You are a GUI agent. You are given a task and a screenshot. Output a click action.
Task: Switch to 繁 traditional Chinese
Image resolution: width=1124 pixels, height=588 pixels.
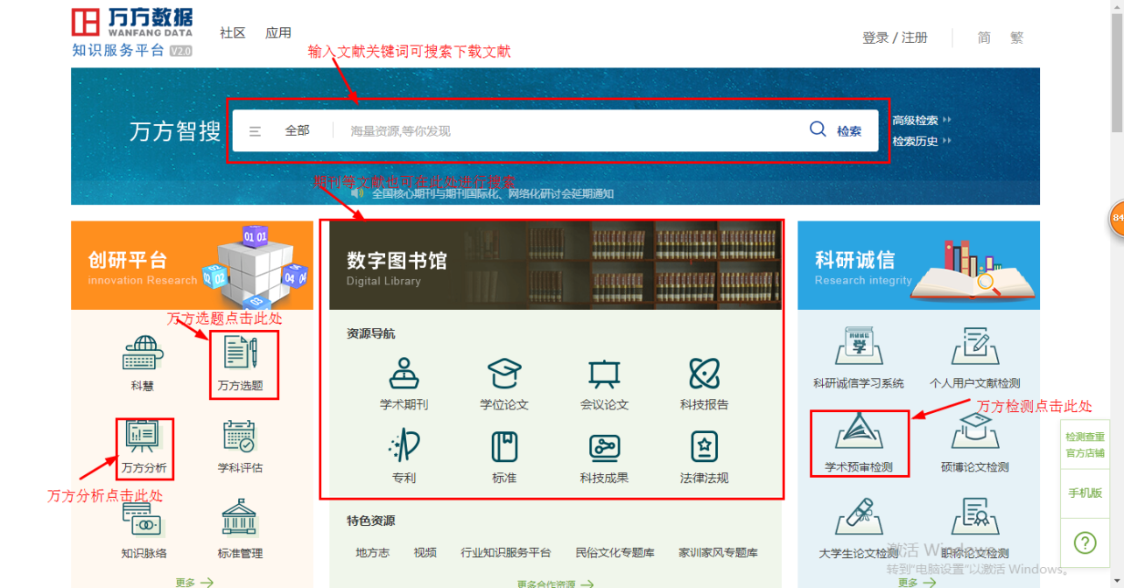(1016, 38)
